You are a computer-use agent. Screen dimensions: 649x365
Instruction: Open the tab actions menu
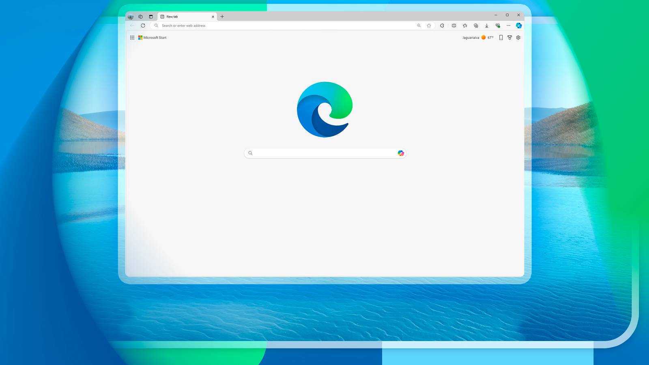(151, 17)
